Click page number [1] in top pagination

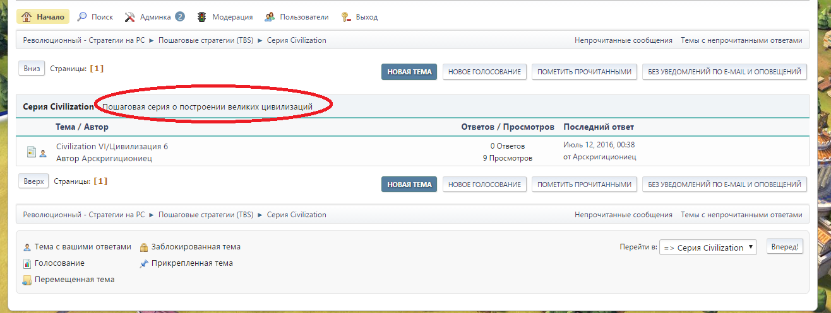pos(97,69)
